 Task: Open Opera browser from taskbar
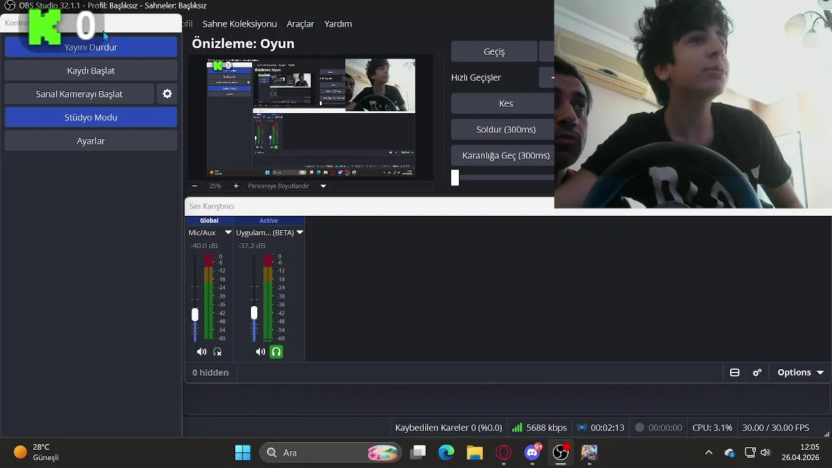pos(504,452)
